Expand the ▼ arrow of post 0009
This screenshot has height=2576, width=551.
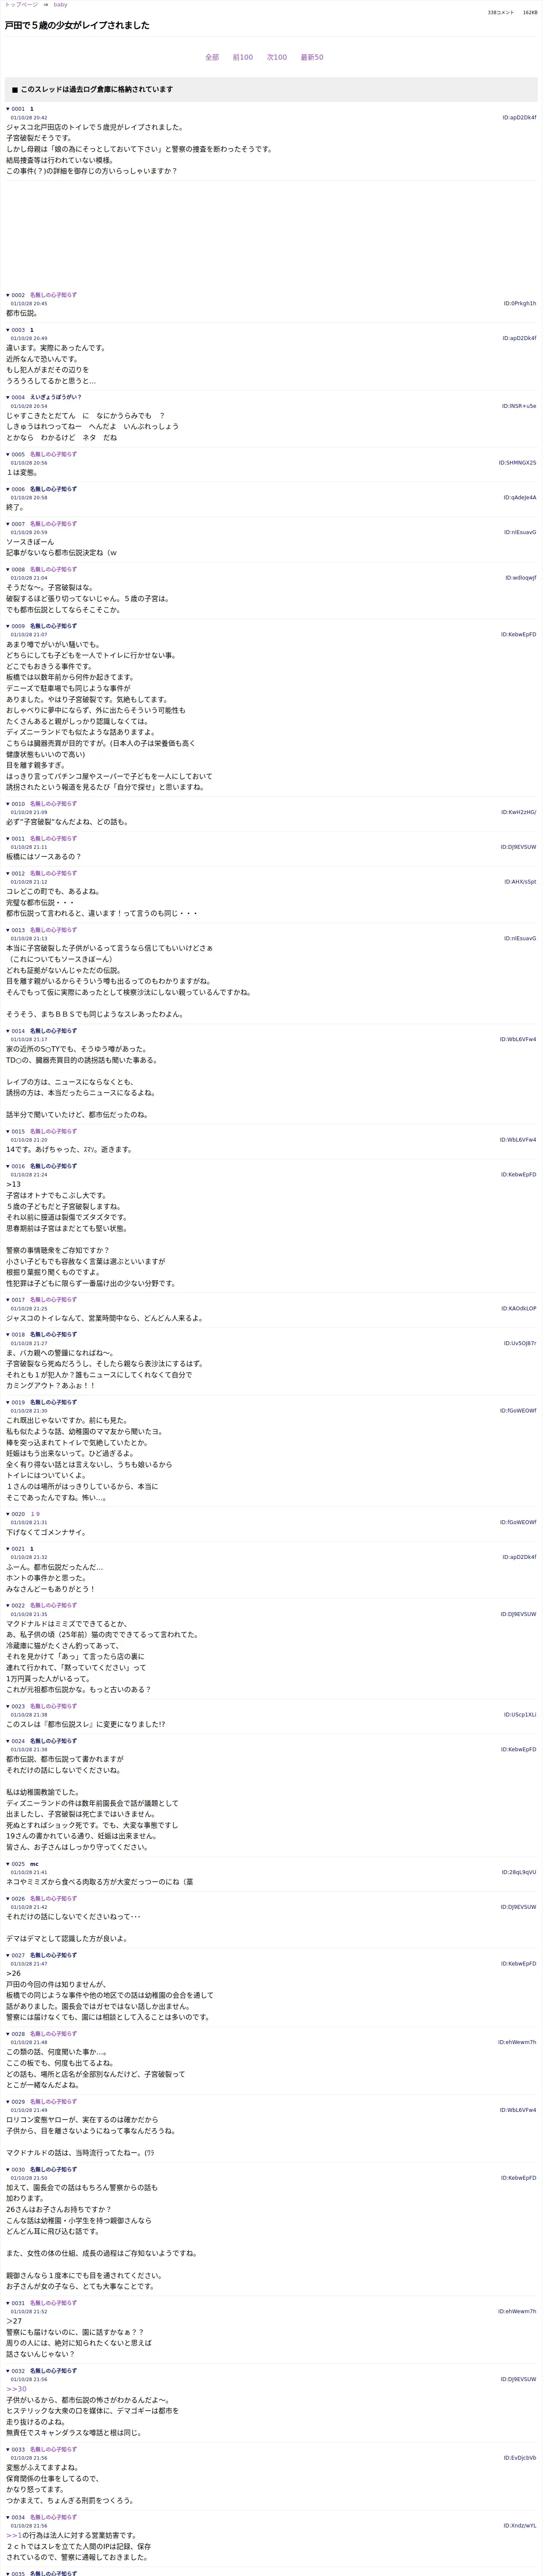[8, 626]
